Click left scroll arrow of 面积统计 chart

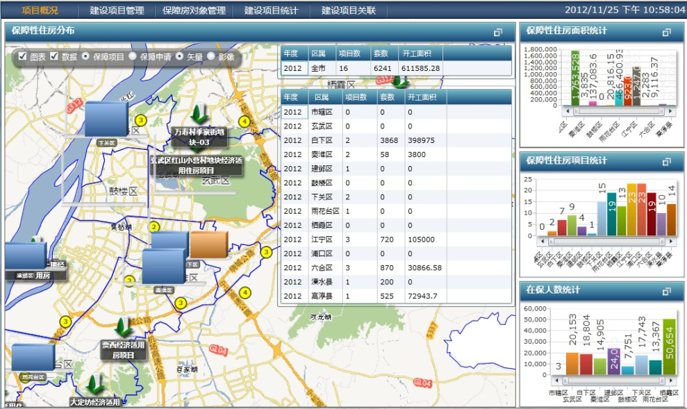point(568,111)
